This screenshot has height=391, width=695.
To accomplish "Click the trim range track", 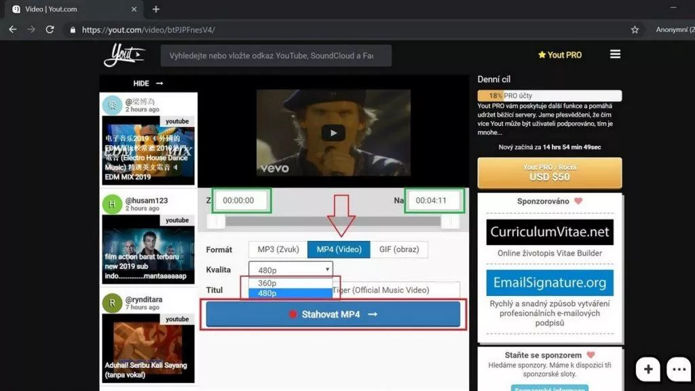I will pos(333,221).
